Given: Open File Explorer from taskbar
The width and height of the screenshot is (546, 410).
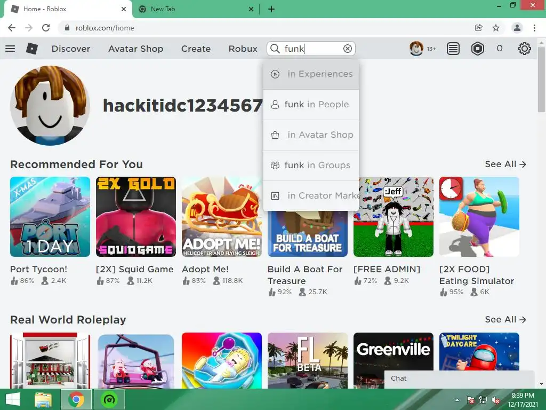Looking at the screenshot, I should [x=43, y=399].
